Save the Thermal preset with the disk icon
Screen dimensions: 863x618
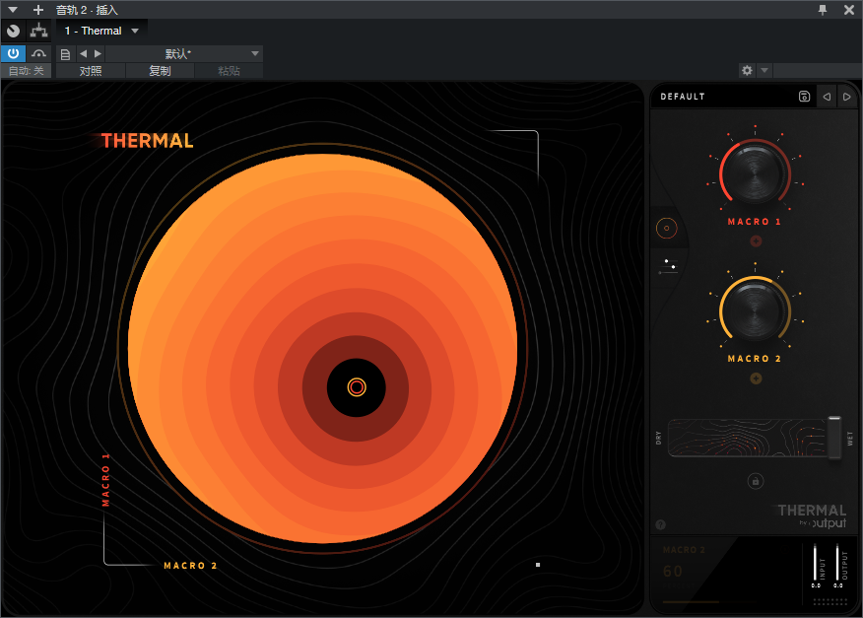[804, 97]
